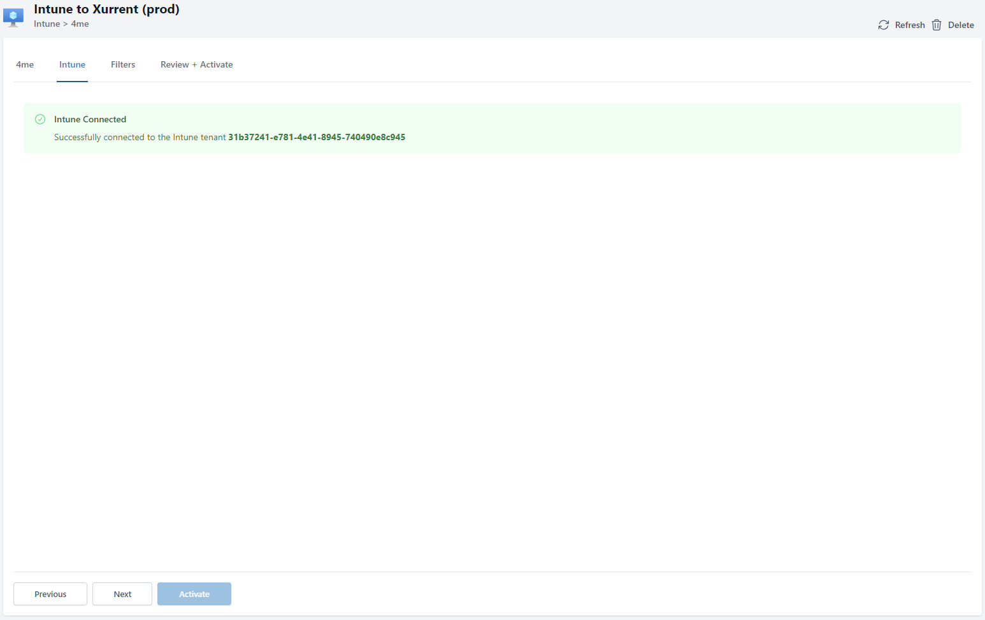
Task: Click the breadcrumb arrow separator
Action: click(65, 24)
